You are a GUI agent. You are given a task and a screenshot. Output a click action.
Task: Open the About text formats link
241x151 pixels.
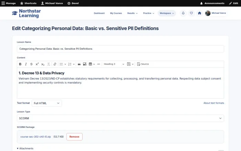(x=214, y=103)
